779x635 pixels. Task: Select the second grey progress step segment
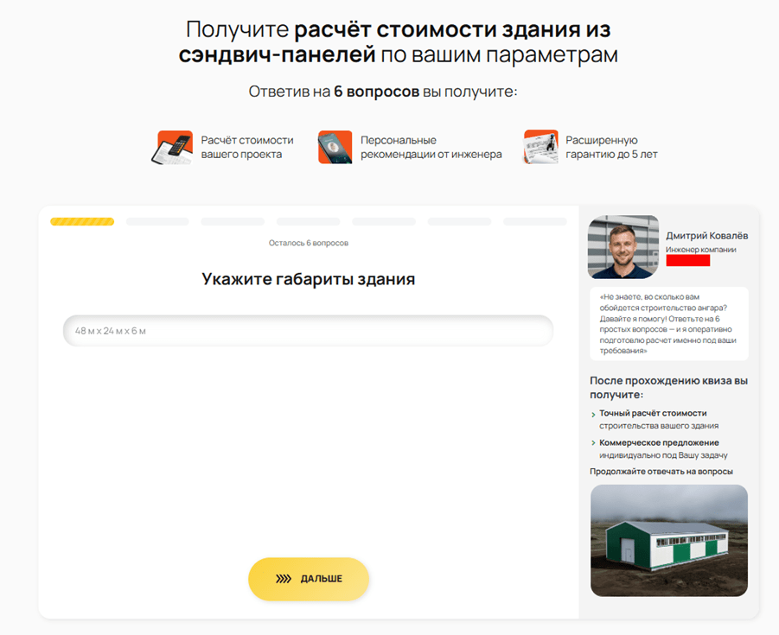(157, 222)
